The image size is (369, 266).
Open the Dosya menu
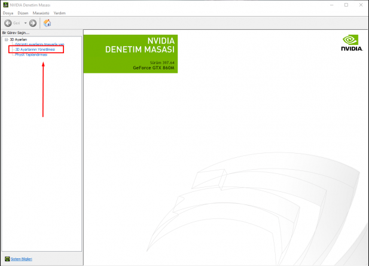tap(8, 13)
